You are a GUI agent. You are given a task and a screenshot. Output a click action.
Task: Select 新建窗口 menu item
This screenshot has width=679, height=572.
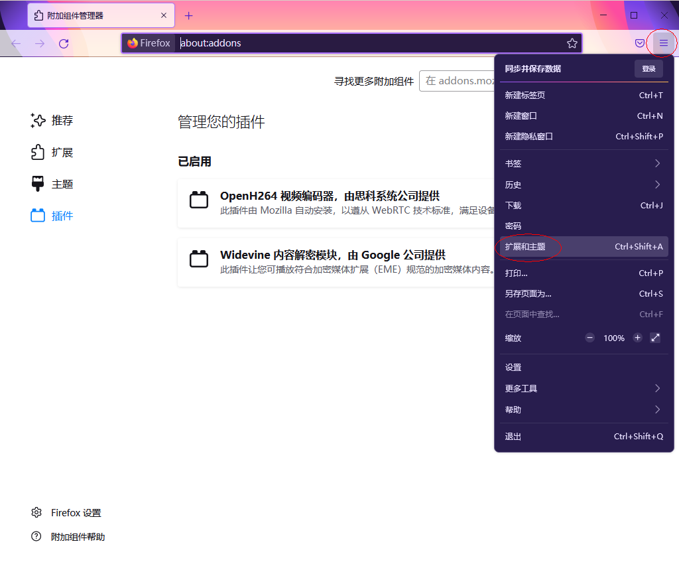(x=584, y=115)
